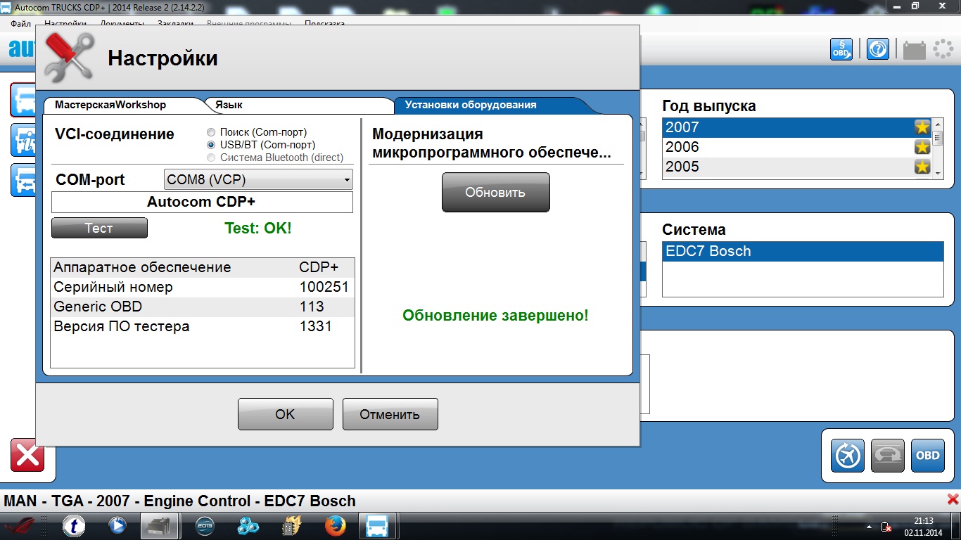The height and width of the screenshot is (540, 961).
Task: Click the flight recorder airplane icon
Action: pyautogui.click(x=847, y=455)
